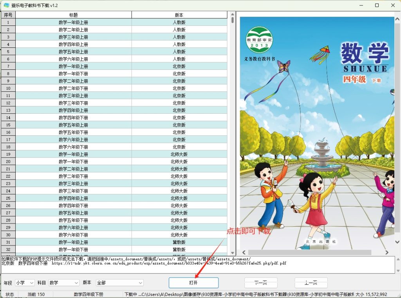Click preview horizontal scrollbar right arrow
Image resolution: width=401 pixels, height=298 pixels.
(387, 253)
